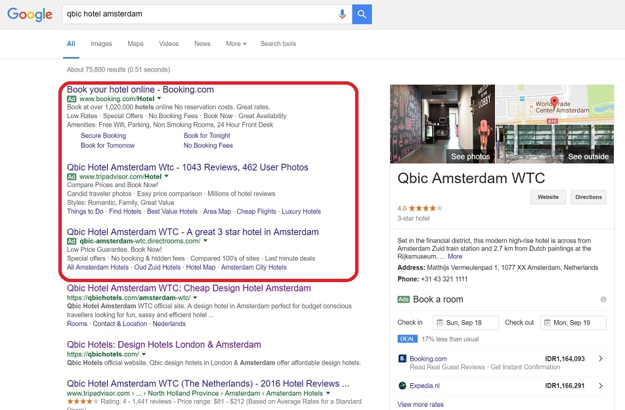
Task: Expand directrooms.com ad URL dropdown arrow
Action: tap(205, 240)
